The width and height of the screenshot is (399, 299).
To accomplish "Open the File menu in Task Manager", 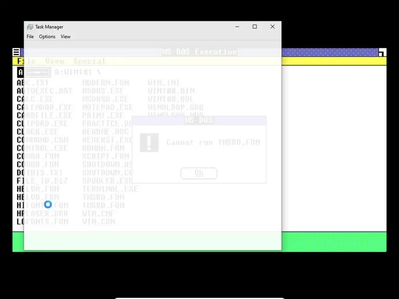I will [30, 37].
